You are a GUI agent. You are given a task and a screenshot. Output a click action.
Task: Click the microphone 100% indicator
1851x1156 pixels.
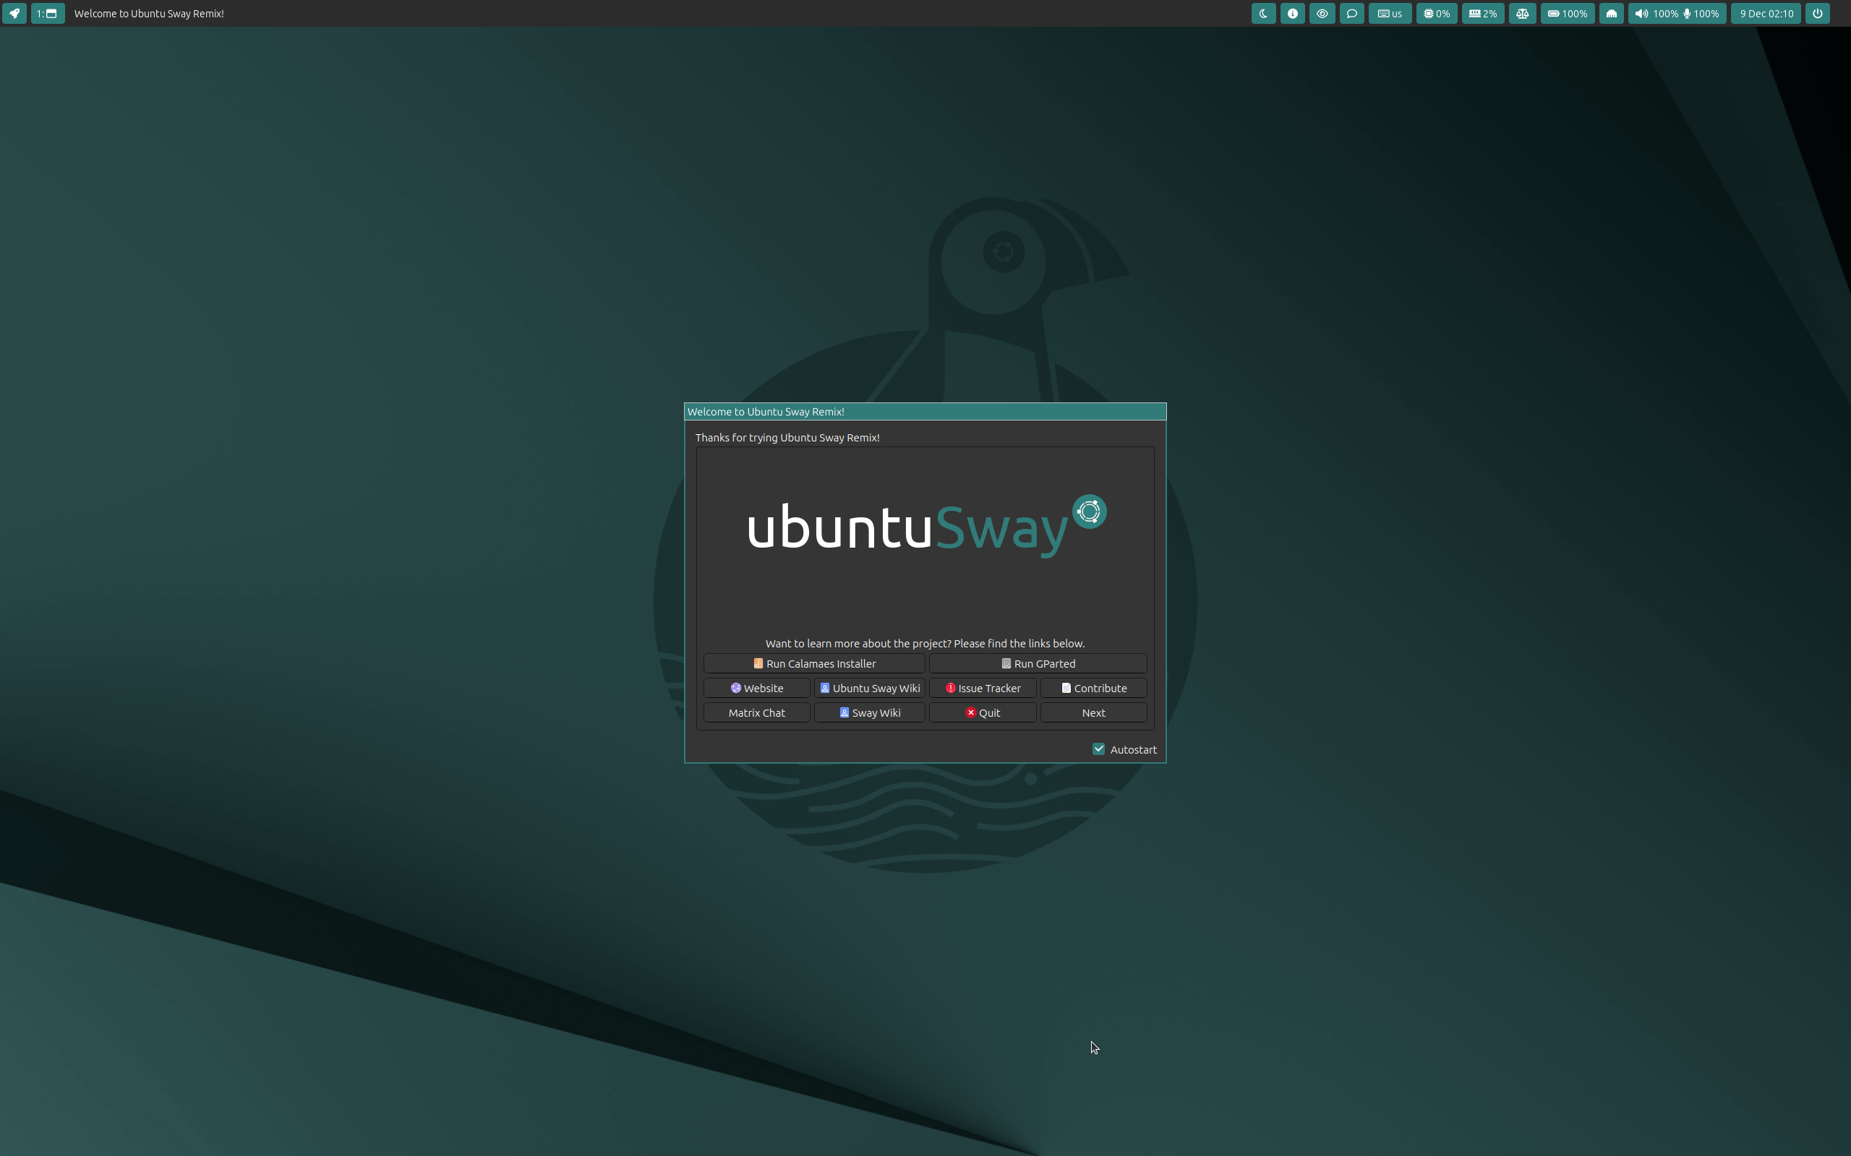[1701, 13]
